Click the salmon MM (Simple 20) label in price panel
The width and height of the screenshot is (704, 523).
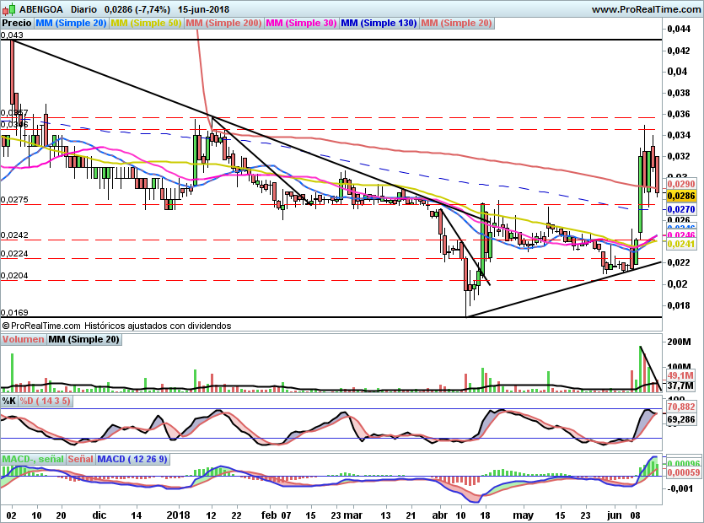pos(457,23)
